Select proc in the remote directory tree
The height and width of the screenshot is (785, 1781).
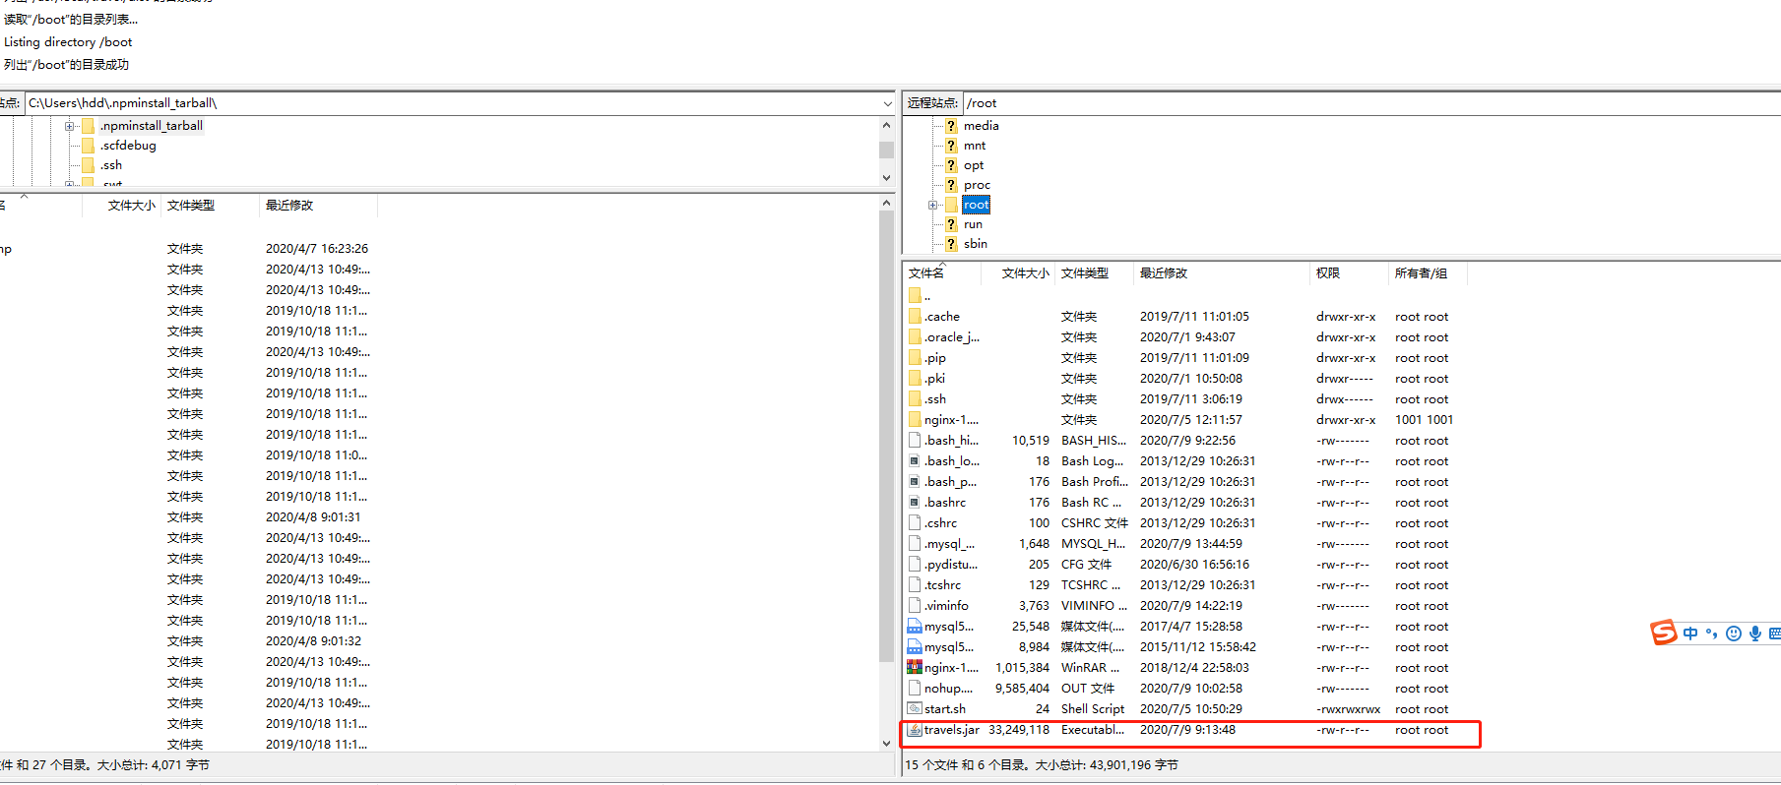[977, 185]
